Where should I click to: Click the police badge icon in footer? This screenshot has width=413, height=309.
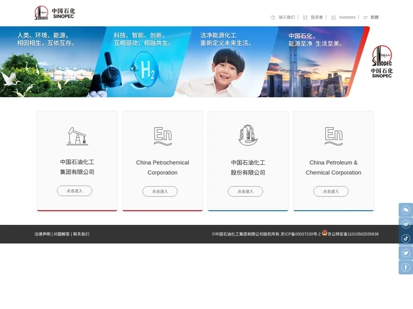pyautogui.click(x=325, y=232)
